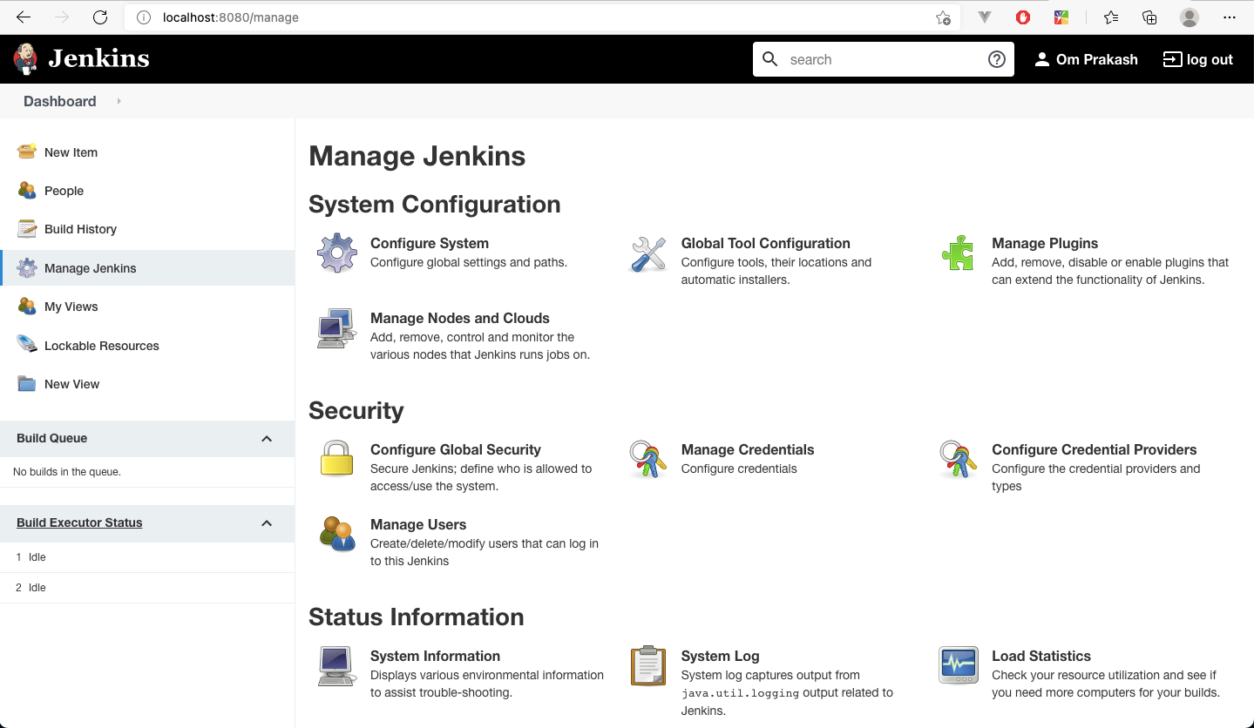Open the System Log link
Image resolution: width=1254 pixels, height=728 pixels.
[x=721, y=656]
